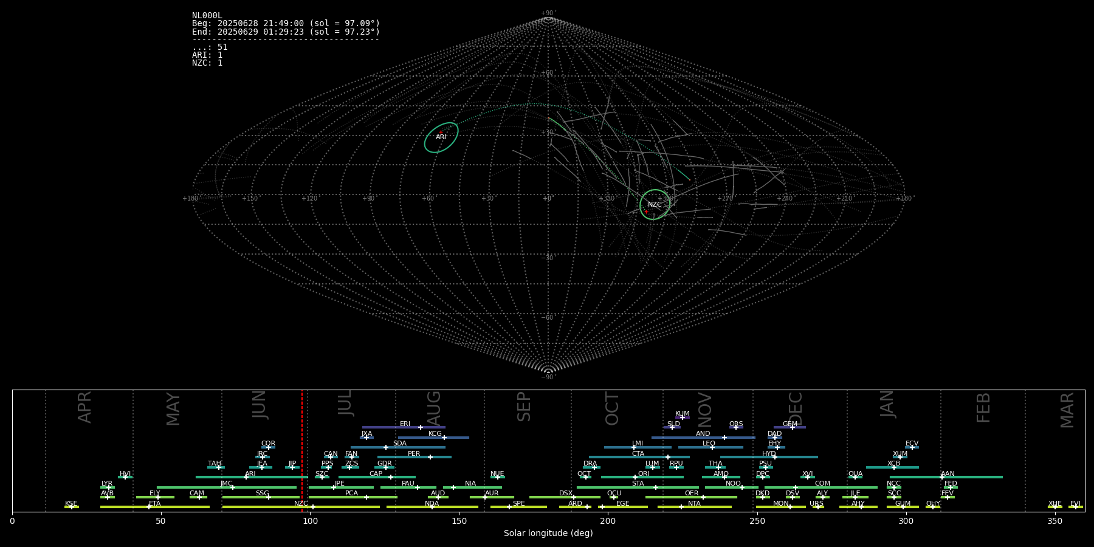Click the CAP shower peak marker

(391, 477)
